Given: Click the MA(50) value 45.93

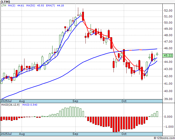Looking at the screenshot, I should [x=40, y=6].
